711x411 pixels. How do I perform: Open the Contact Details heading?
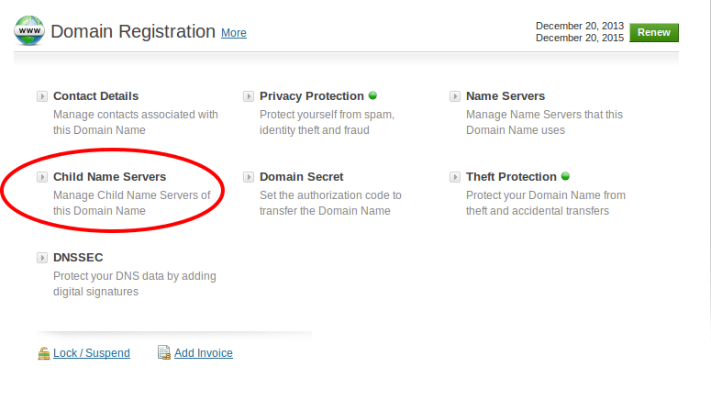click(95, 96)
